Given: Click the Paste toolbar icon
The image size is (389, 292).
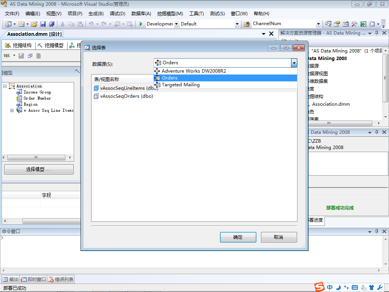Looking at the screenshot, I should (x=80, y=24).
